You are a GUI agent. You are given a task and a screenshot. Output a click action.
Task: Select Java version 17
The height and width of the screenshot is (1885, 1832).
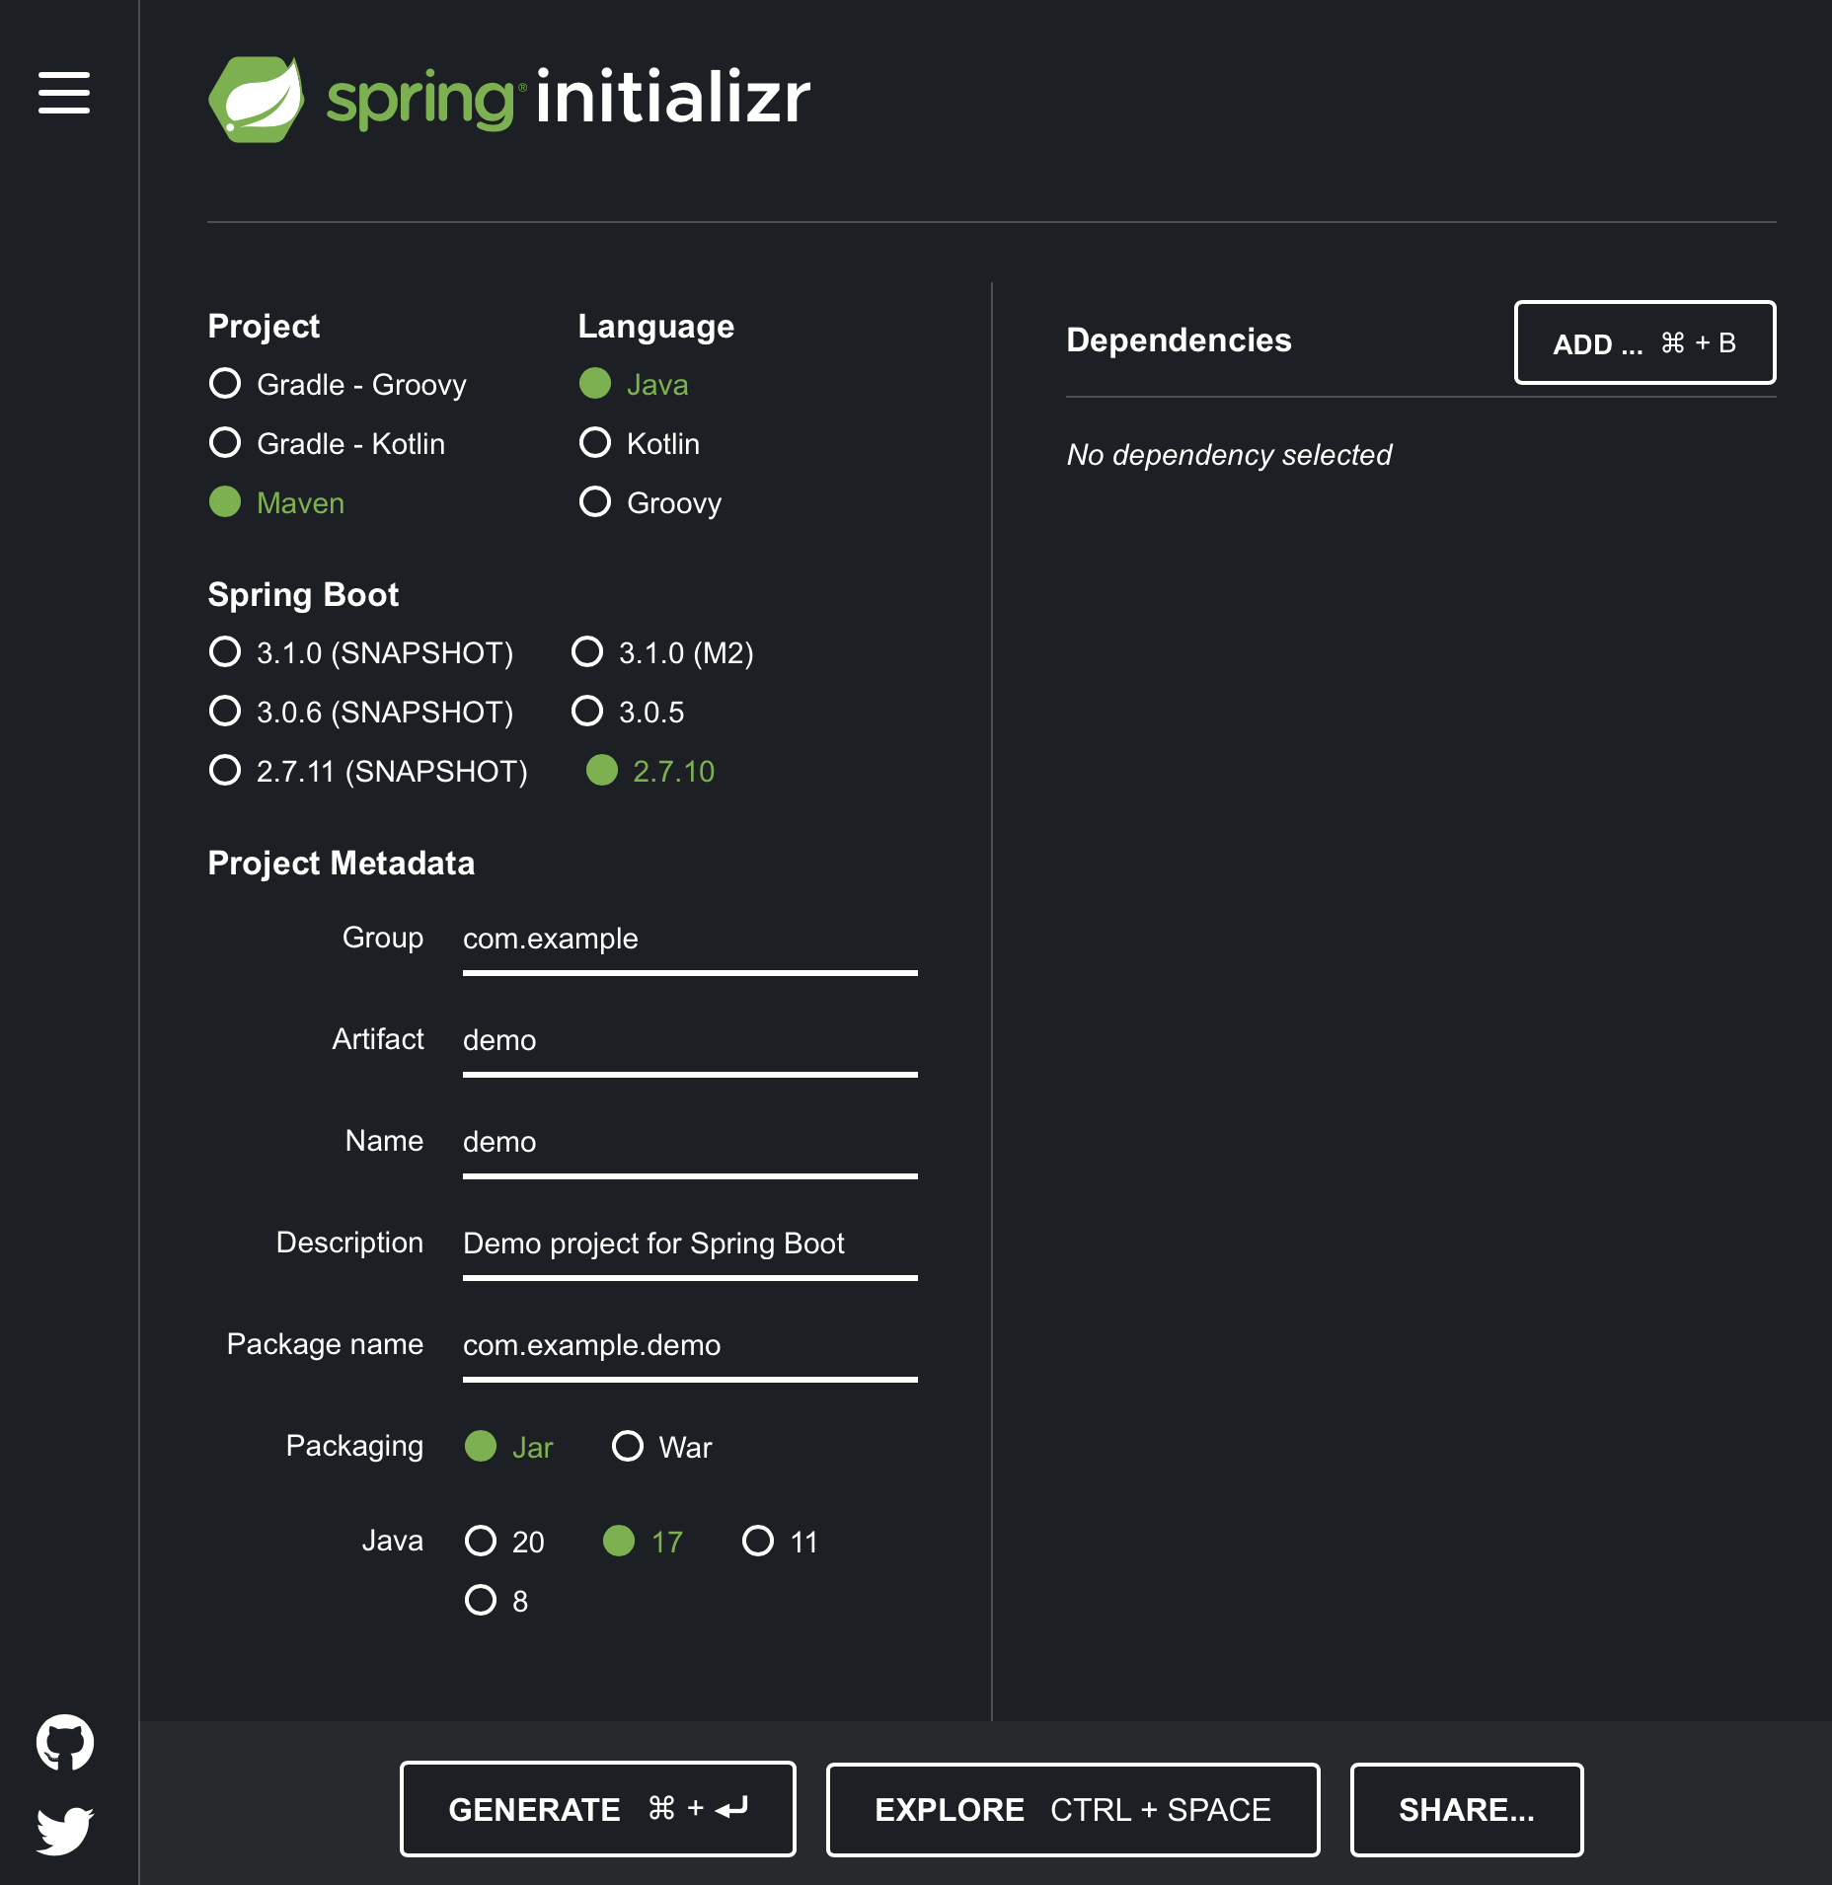coord(644,1542)
